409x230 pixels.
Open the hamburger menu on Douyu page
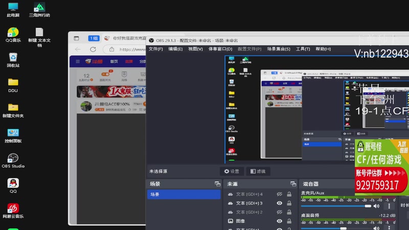click(x=78, y=61)
